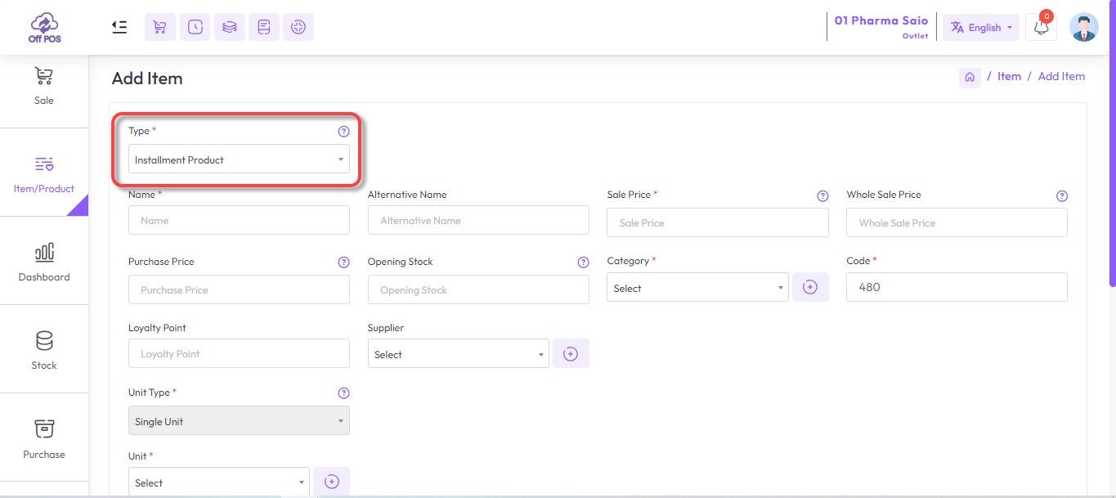Click the stacked layers shortcut icon
The height and width of the screenshot is (498, 1116).
[230, 27]
